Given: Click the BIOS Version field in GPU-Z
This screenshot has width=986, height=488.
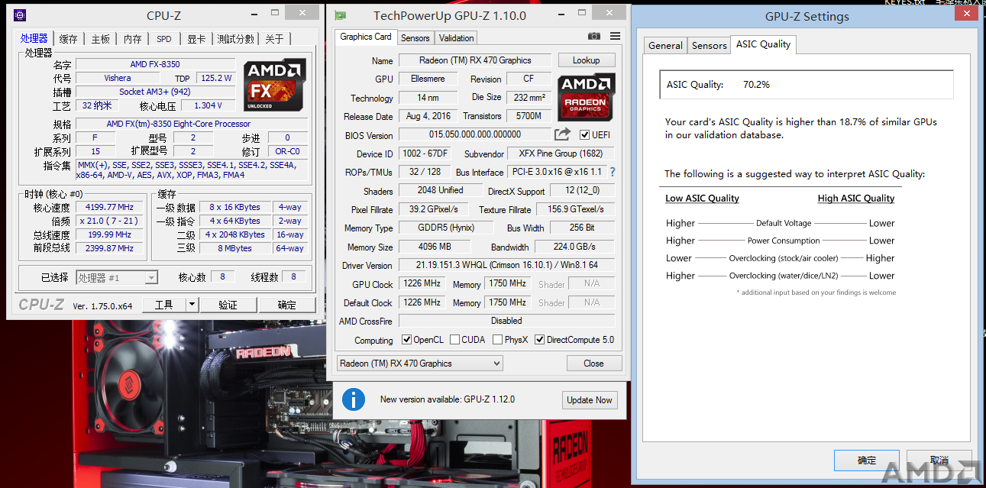Looking at the screenshot, I should [x=475, y=135].
